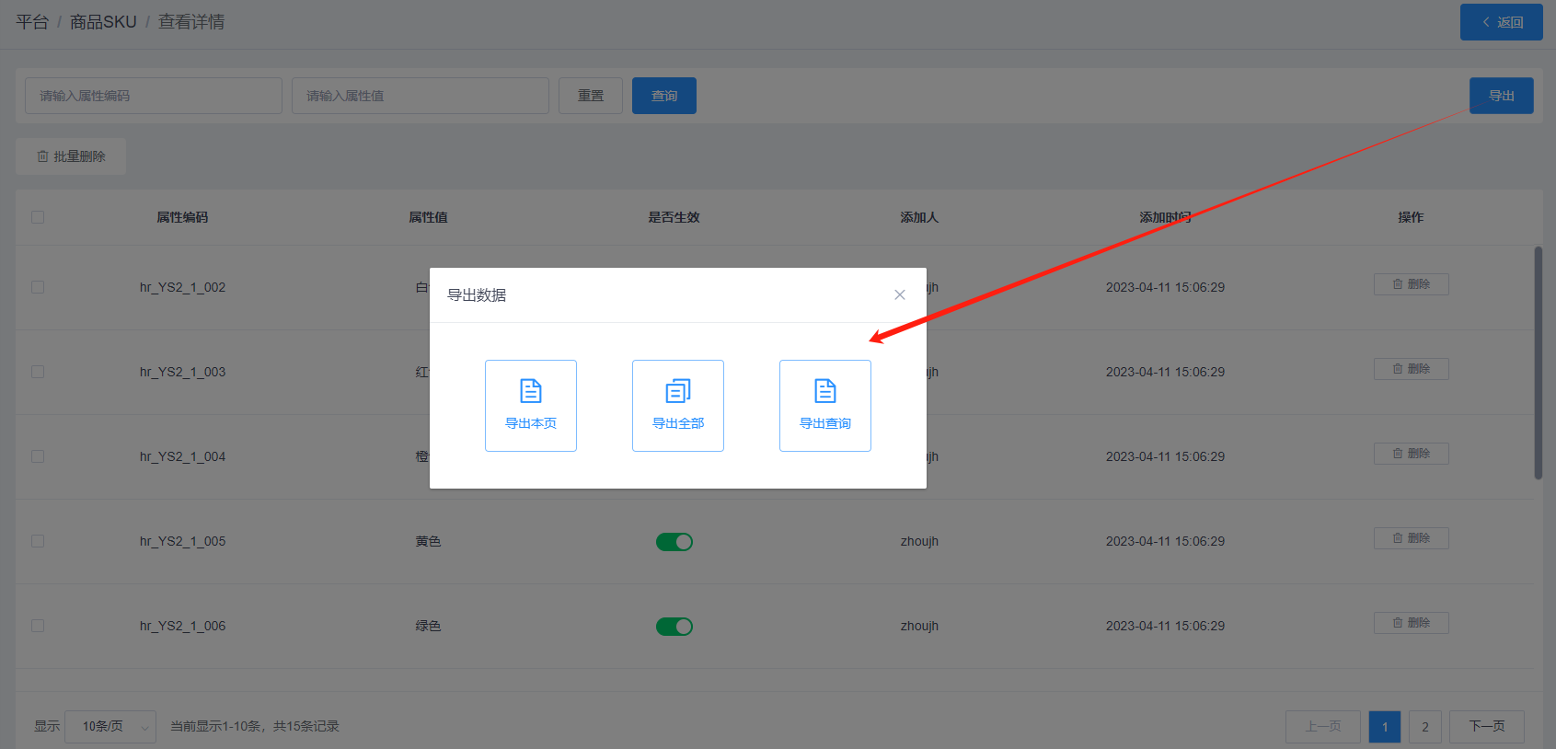Delete the hr_YS2_1_006 row
This screenshot has width=1556, height=749.
[x=1411, y=623]
